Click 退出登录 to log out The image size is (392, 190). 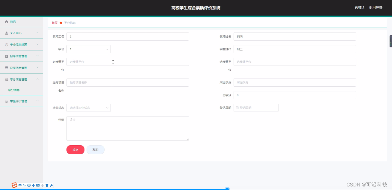376,7
